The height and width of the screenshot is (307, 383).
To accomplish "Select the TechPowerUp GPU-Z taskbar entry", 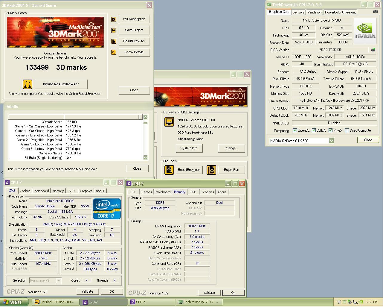I will pos(199,302).
